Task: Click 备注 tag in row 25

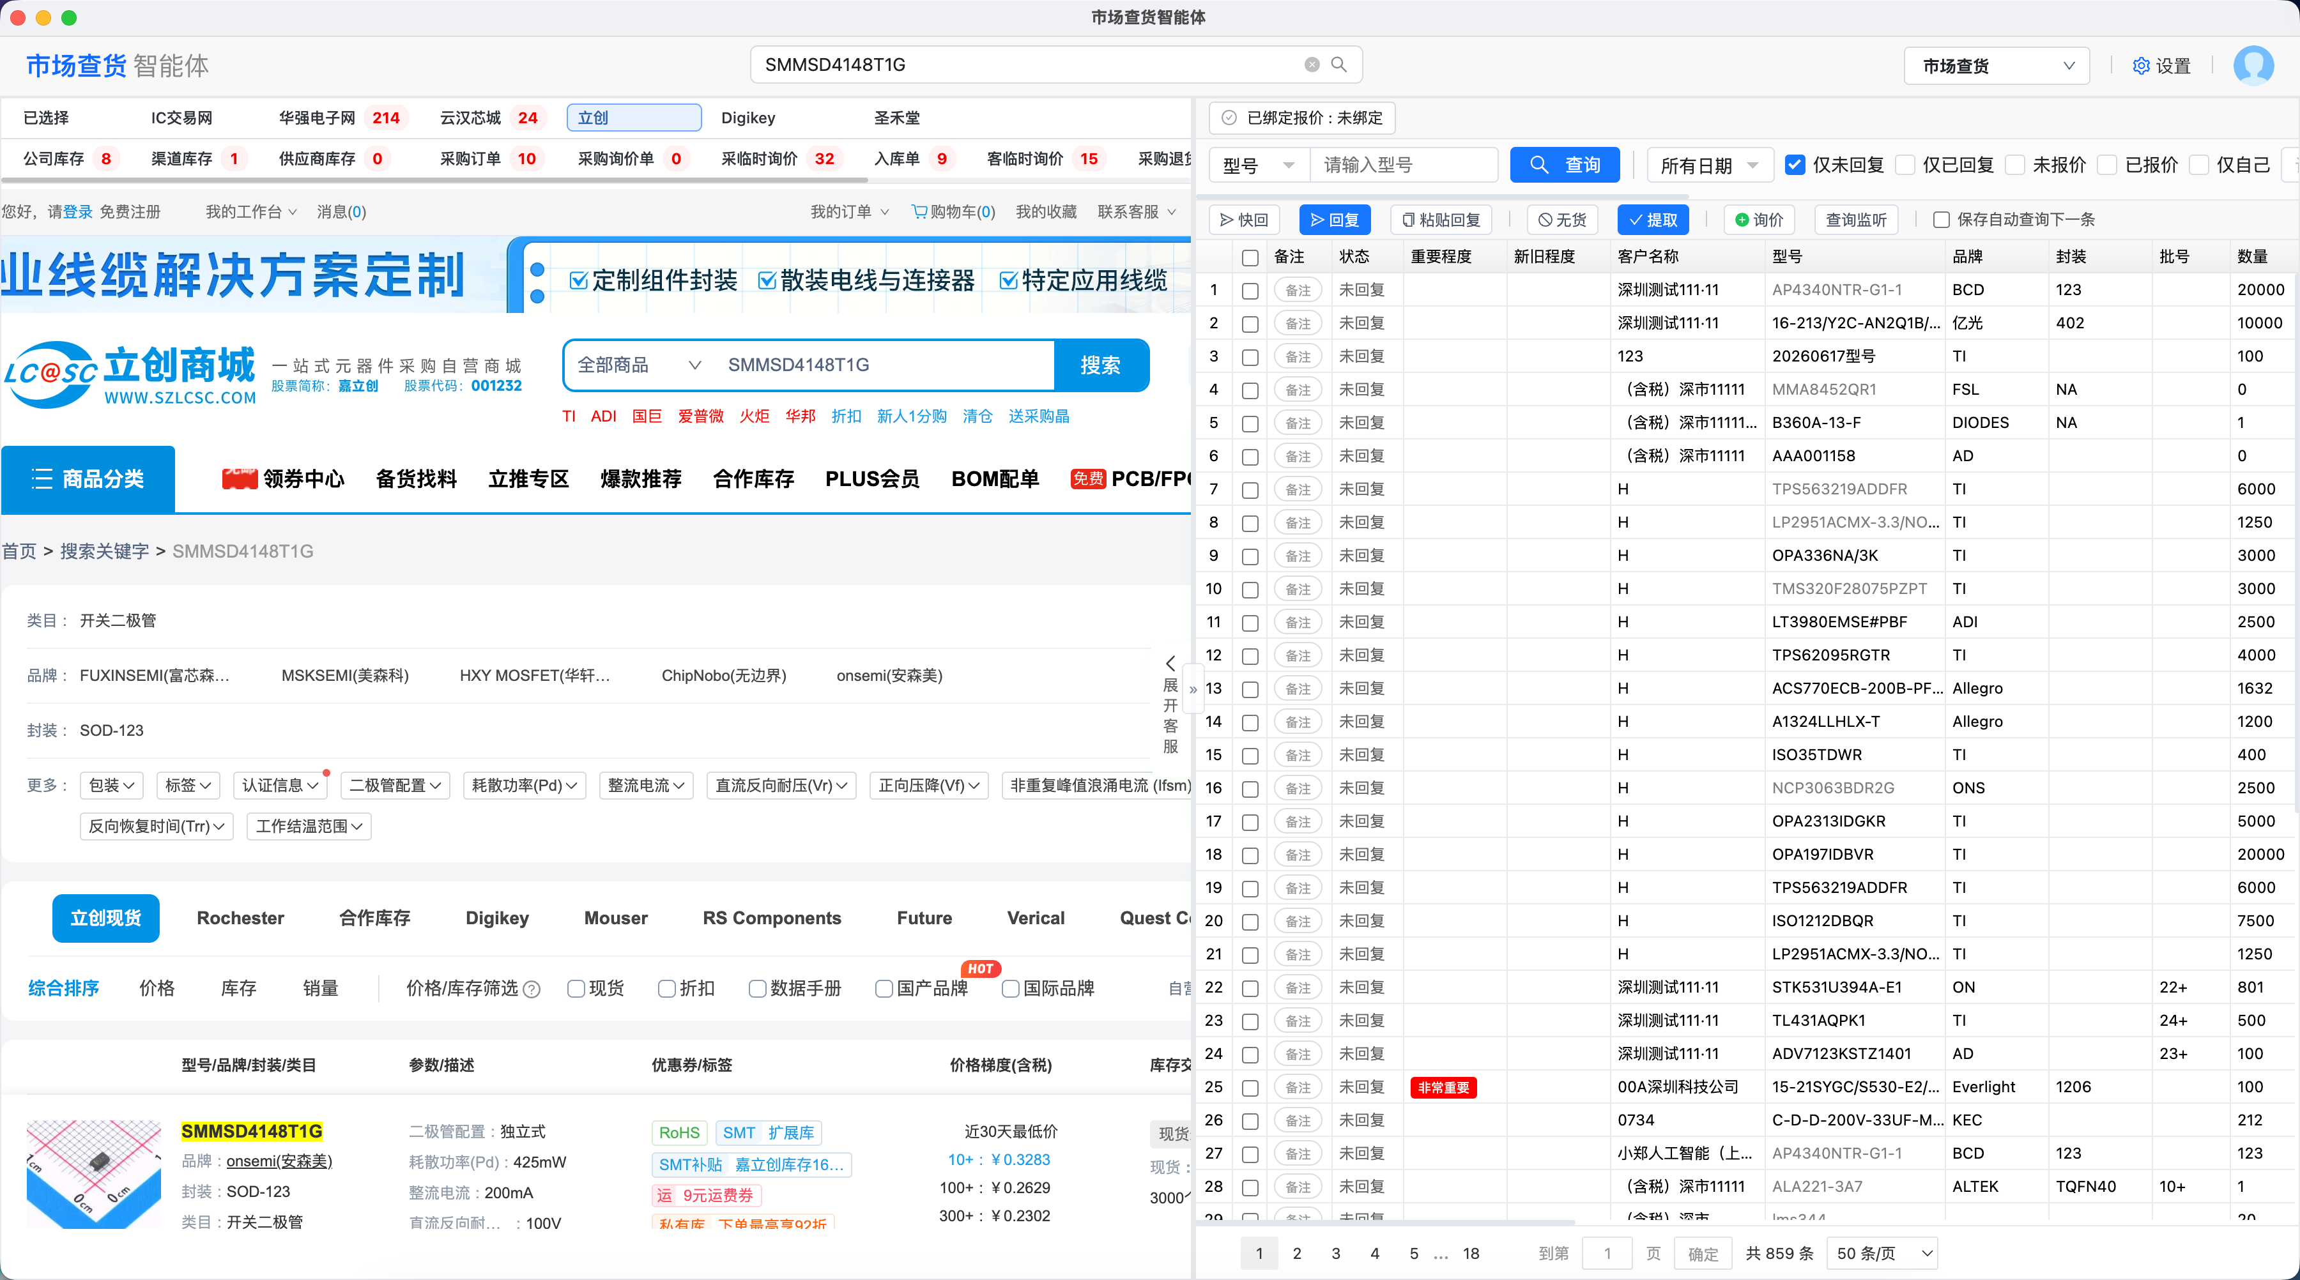Action: [x=1298, y=1087]
